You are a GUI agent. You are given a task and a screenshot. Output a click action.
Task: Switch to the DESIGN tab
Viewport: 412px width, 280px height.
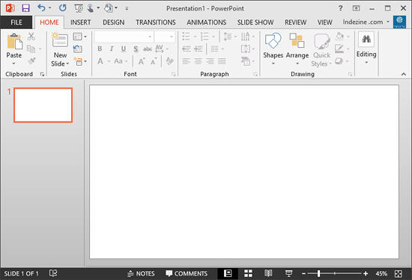(114, 22)
